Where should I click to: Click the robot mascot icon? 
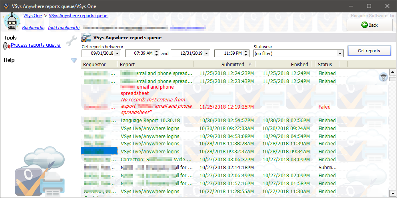[x=11, y=22]
